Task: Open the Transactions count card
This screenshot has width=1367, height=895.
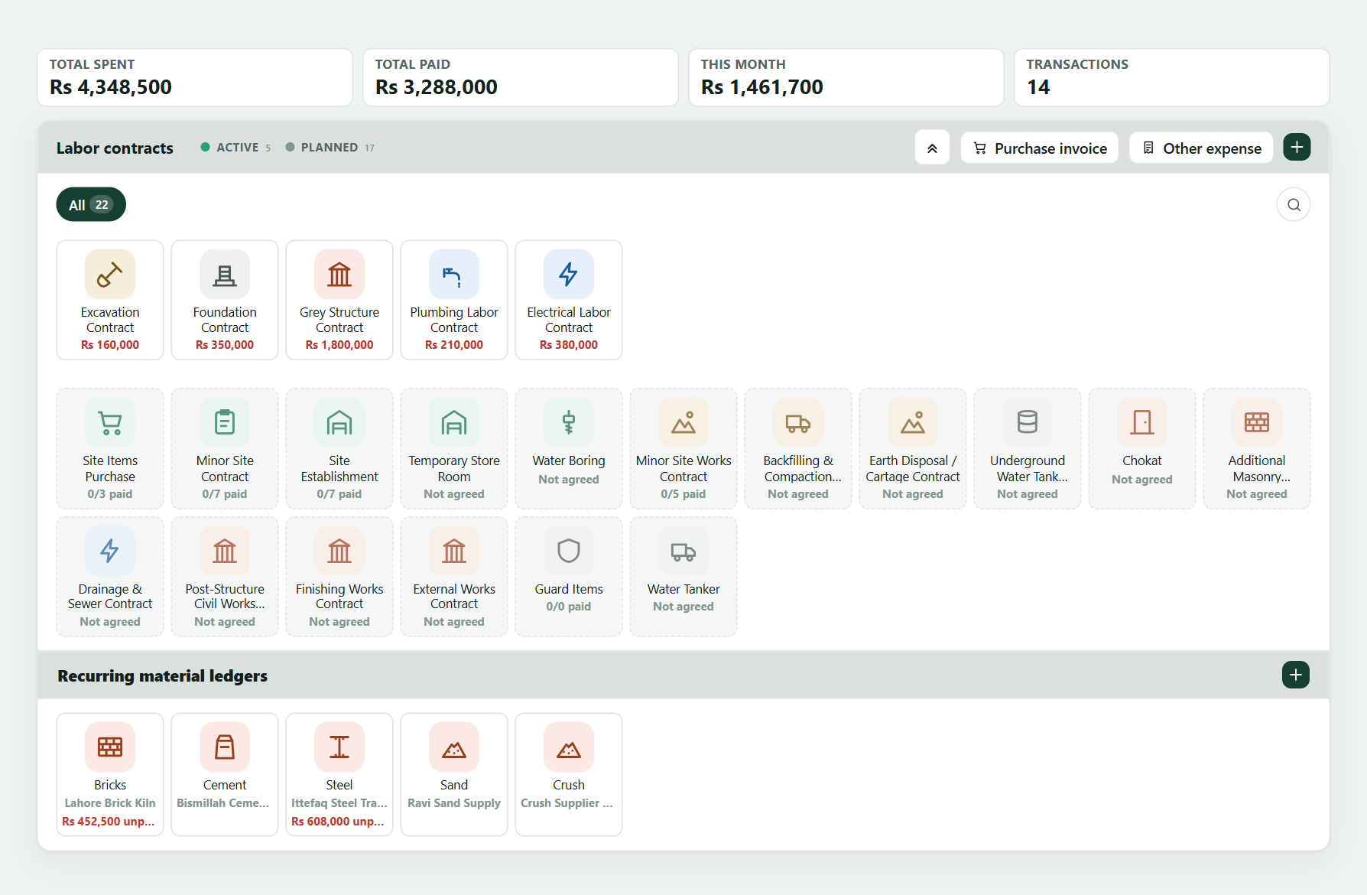Action: tap(1171, 77)
